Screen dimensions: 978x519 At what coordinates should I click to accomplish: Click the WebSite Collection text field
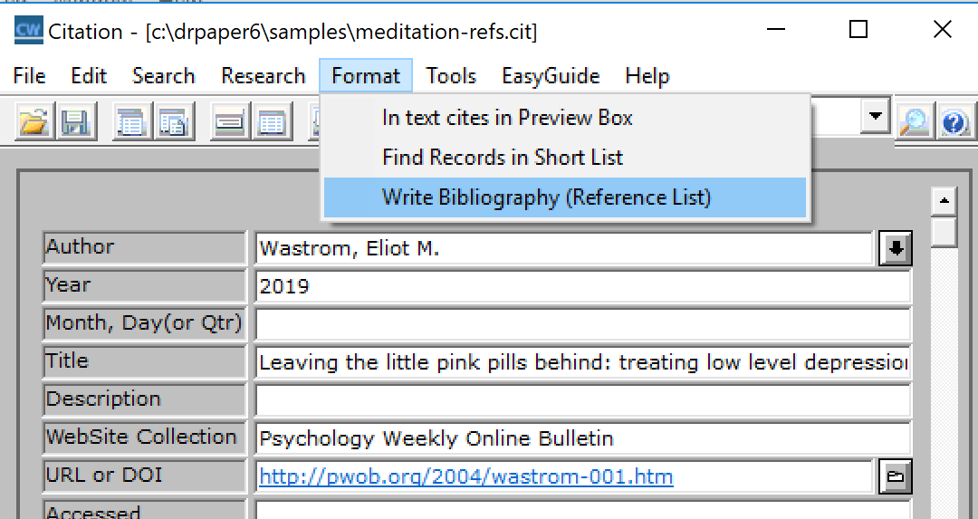coord(582,439)
